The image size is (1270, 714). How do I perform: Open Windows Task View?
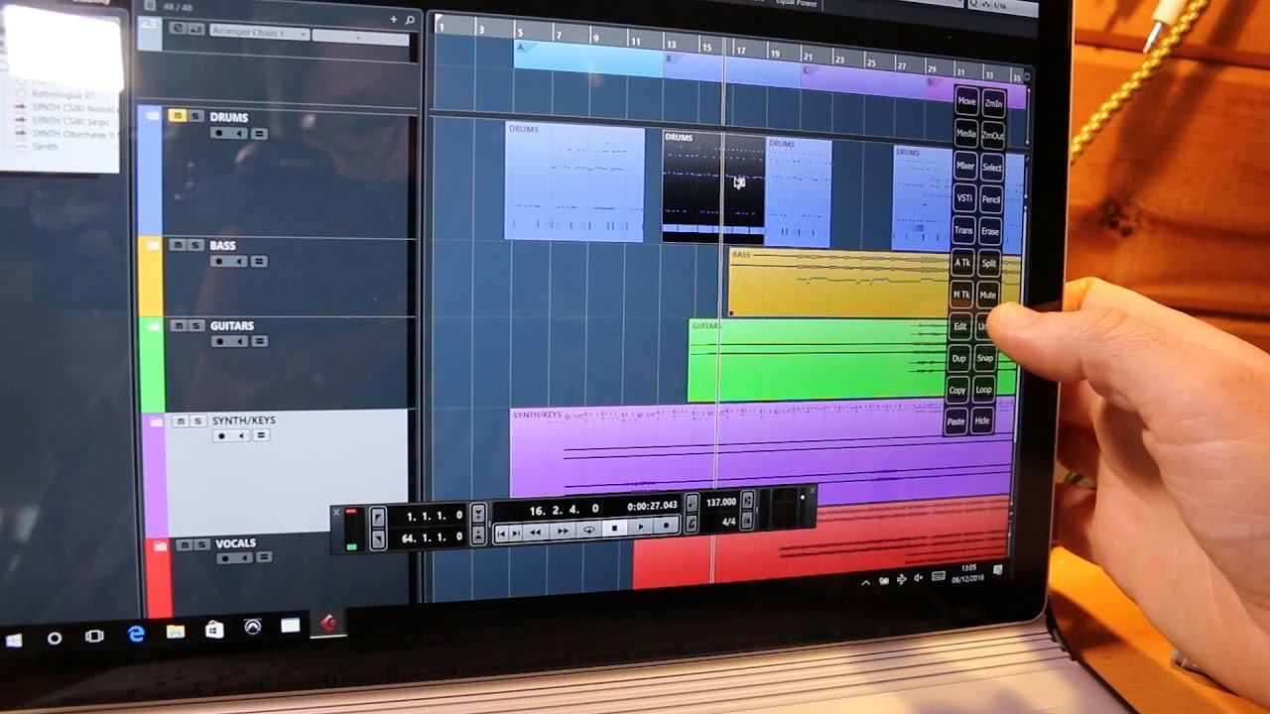click(x=94, y=636)
